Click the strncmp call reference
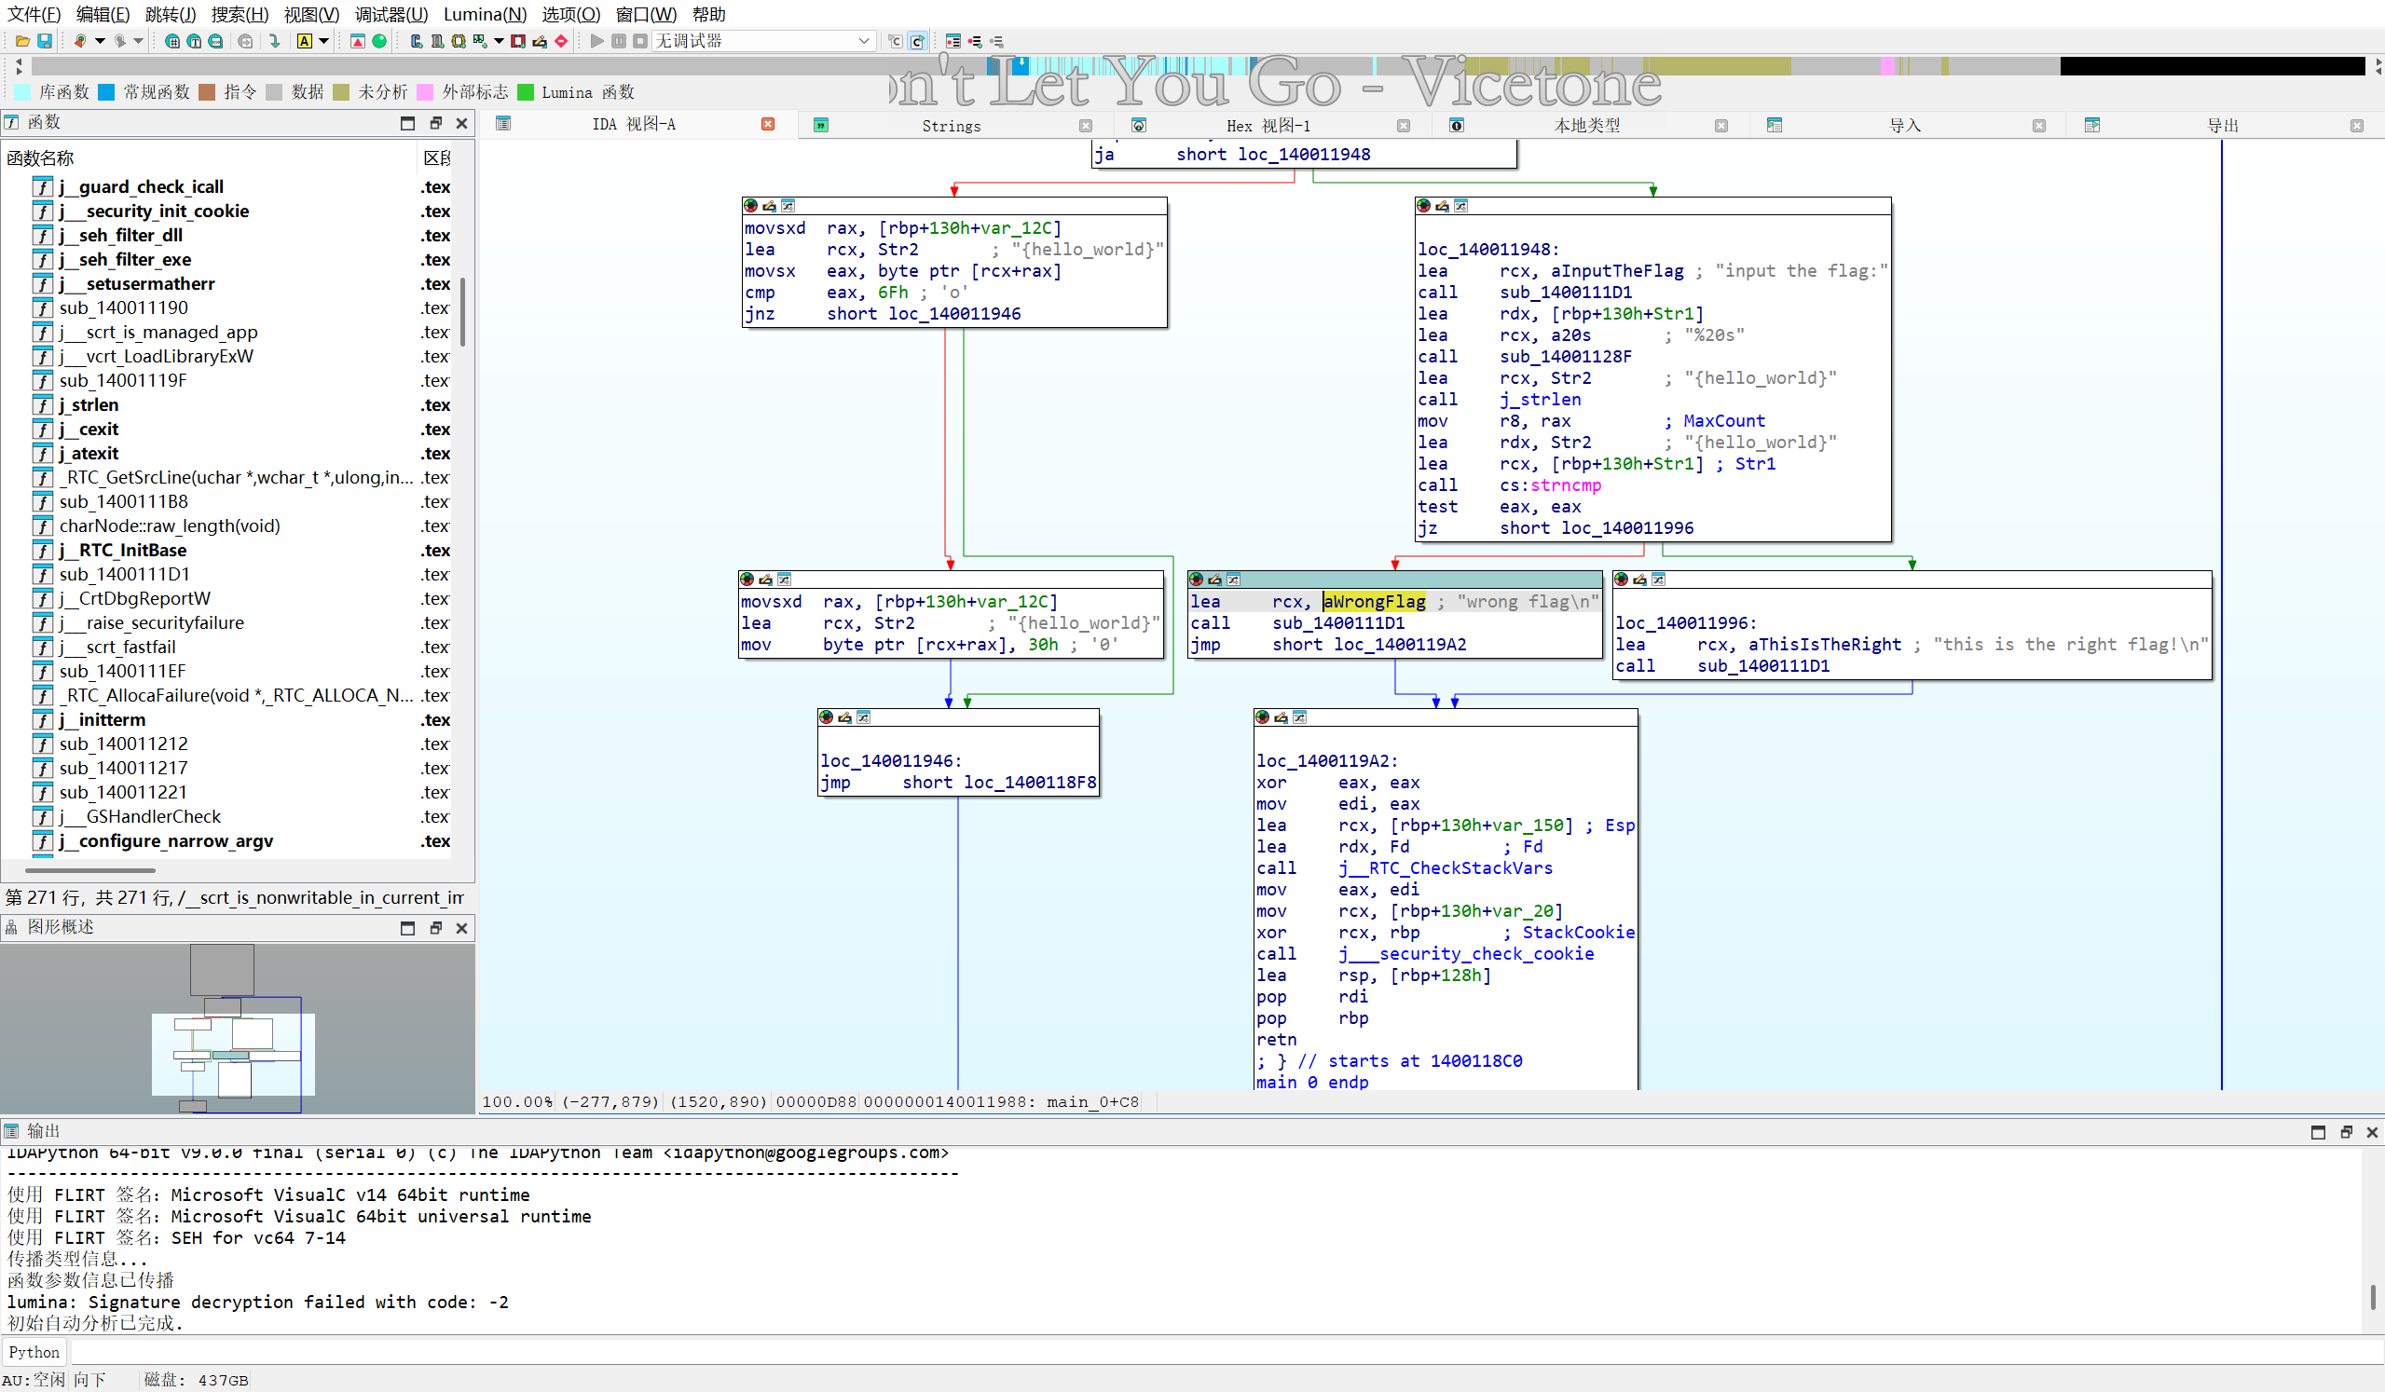This screenshot has height=1392, width=2385. pyautogui.click(x=1566, y=485)
